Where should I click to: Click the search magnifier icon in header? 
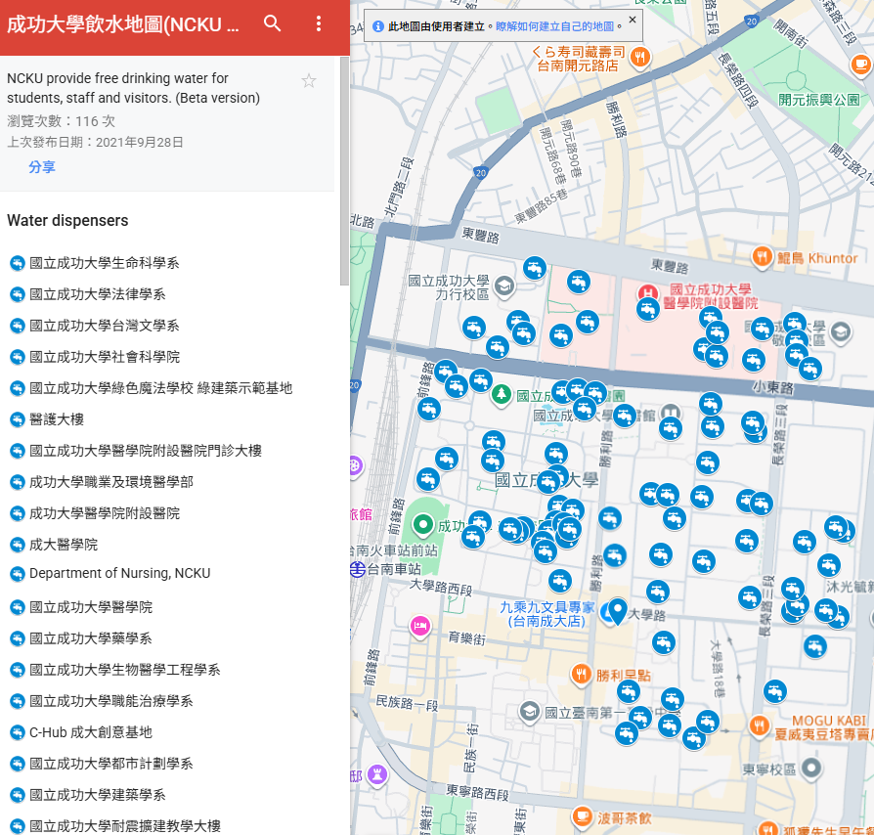[x=273, y=24]
